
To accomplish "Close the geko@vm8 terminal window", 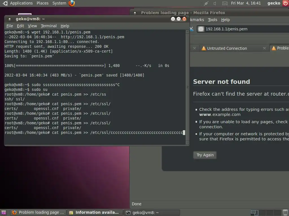I will click(x=184, y=19).
